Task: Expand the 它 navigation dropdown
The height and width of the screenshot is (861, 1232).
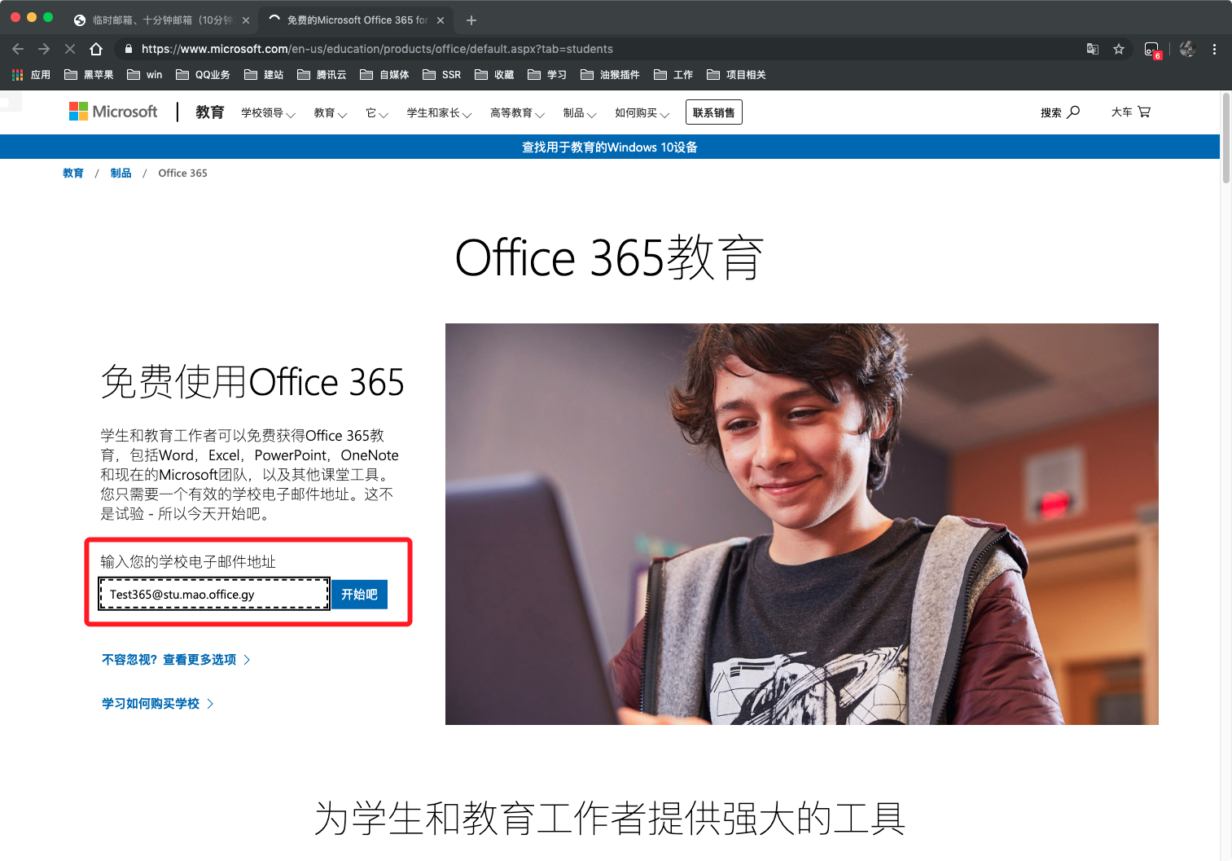Action: point(377,113)
